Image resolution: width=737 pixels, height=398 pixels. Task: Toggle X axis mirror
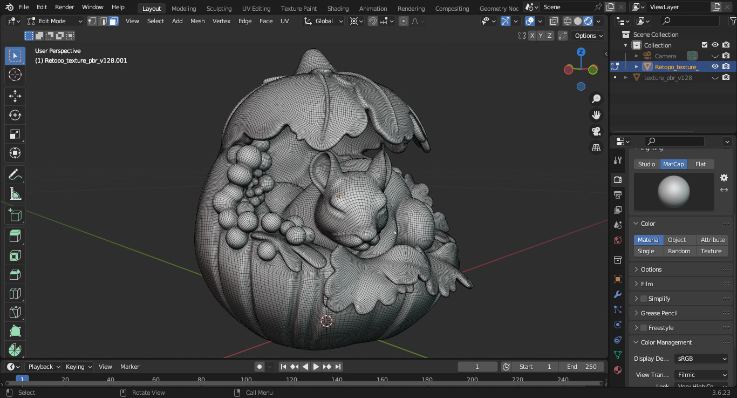coord(533,36)
